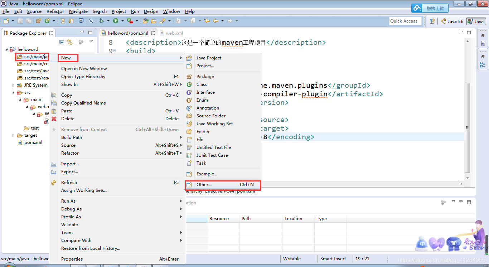This screenshot has height=267, width=489.
Task: Open the Navigate menu
Action: pyautogui.click(x=78, y=11)
